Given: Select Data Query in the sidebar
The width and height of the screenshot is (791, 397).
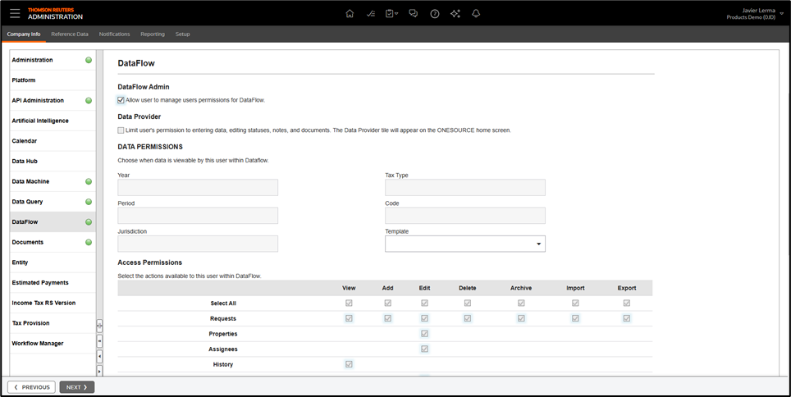Looking at the screenshot, I should [x=53, y=201].
